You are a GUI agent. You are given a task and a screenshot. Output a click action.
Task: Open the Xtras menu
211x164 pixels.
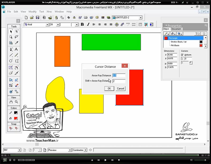click(49, 12)
